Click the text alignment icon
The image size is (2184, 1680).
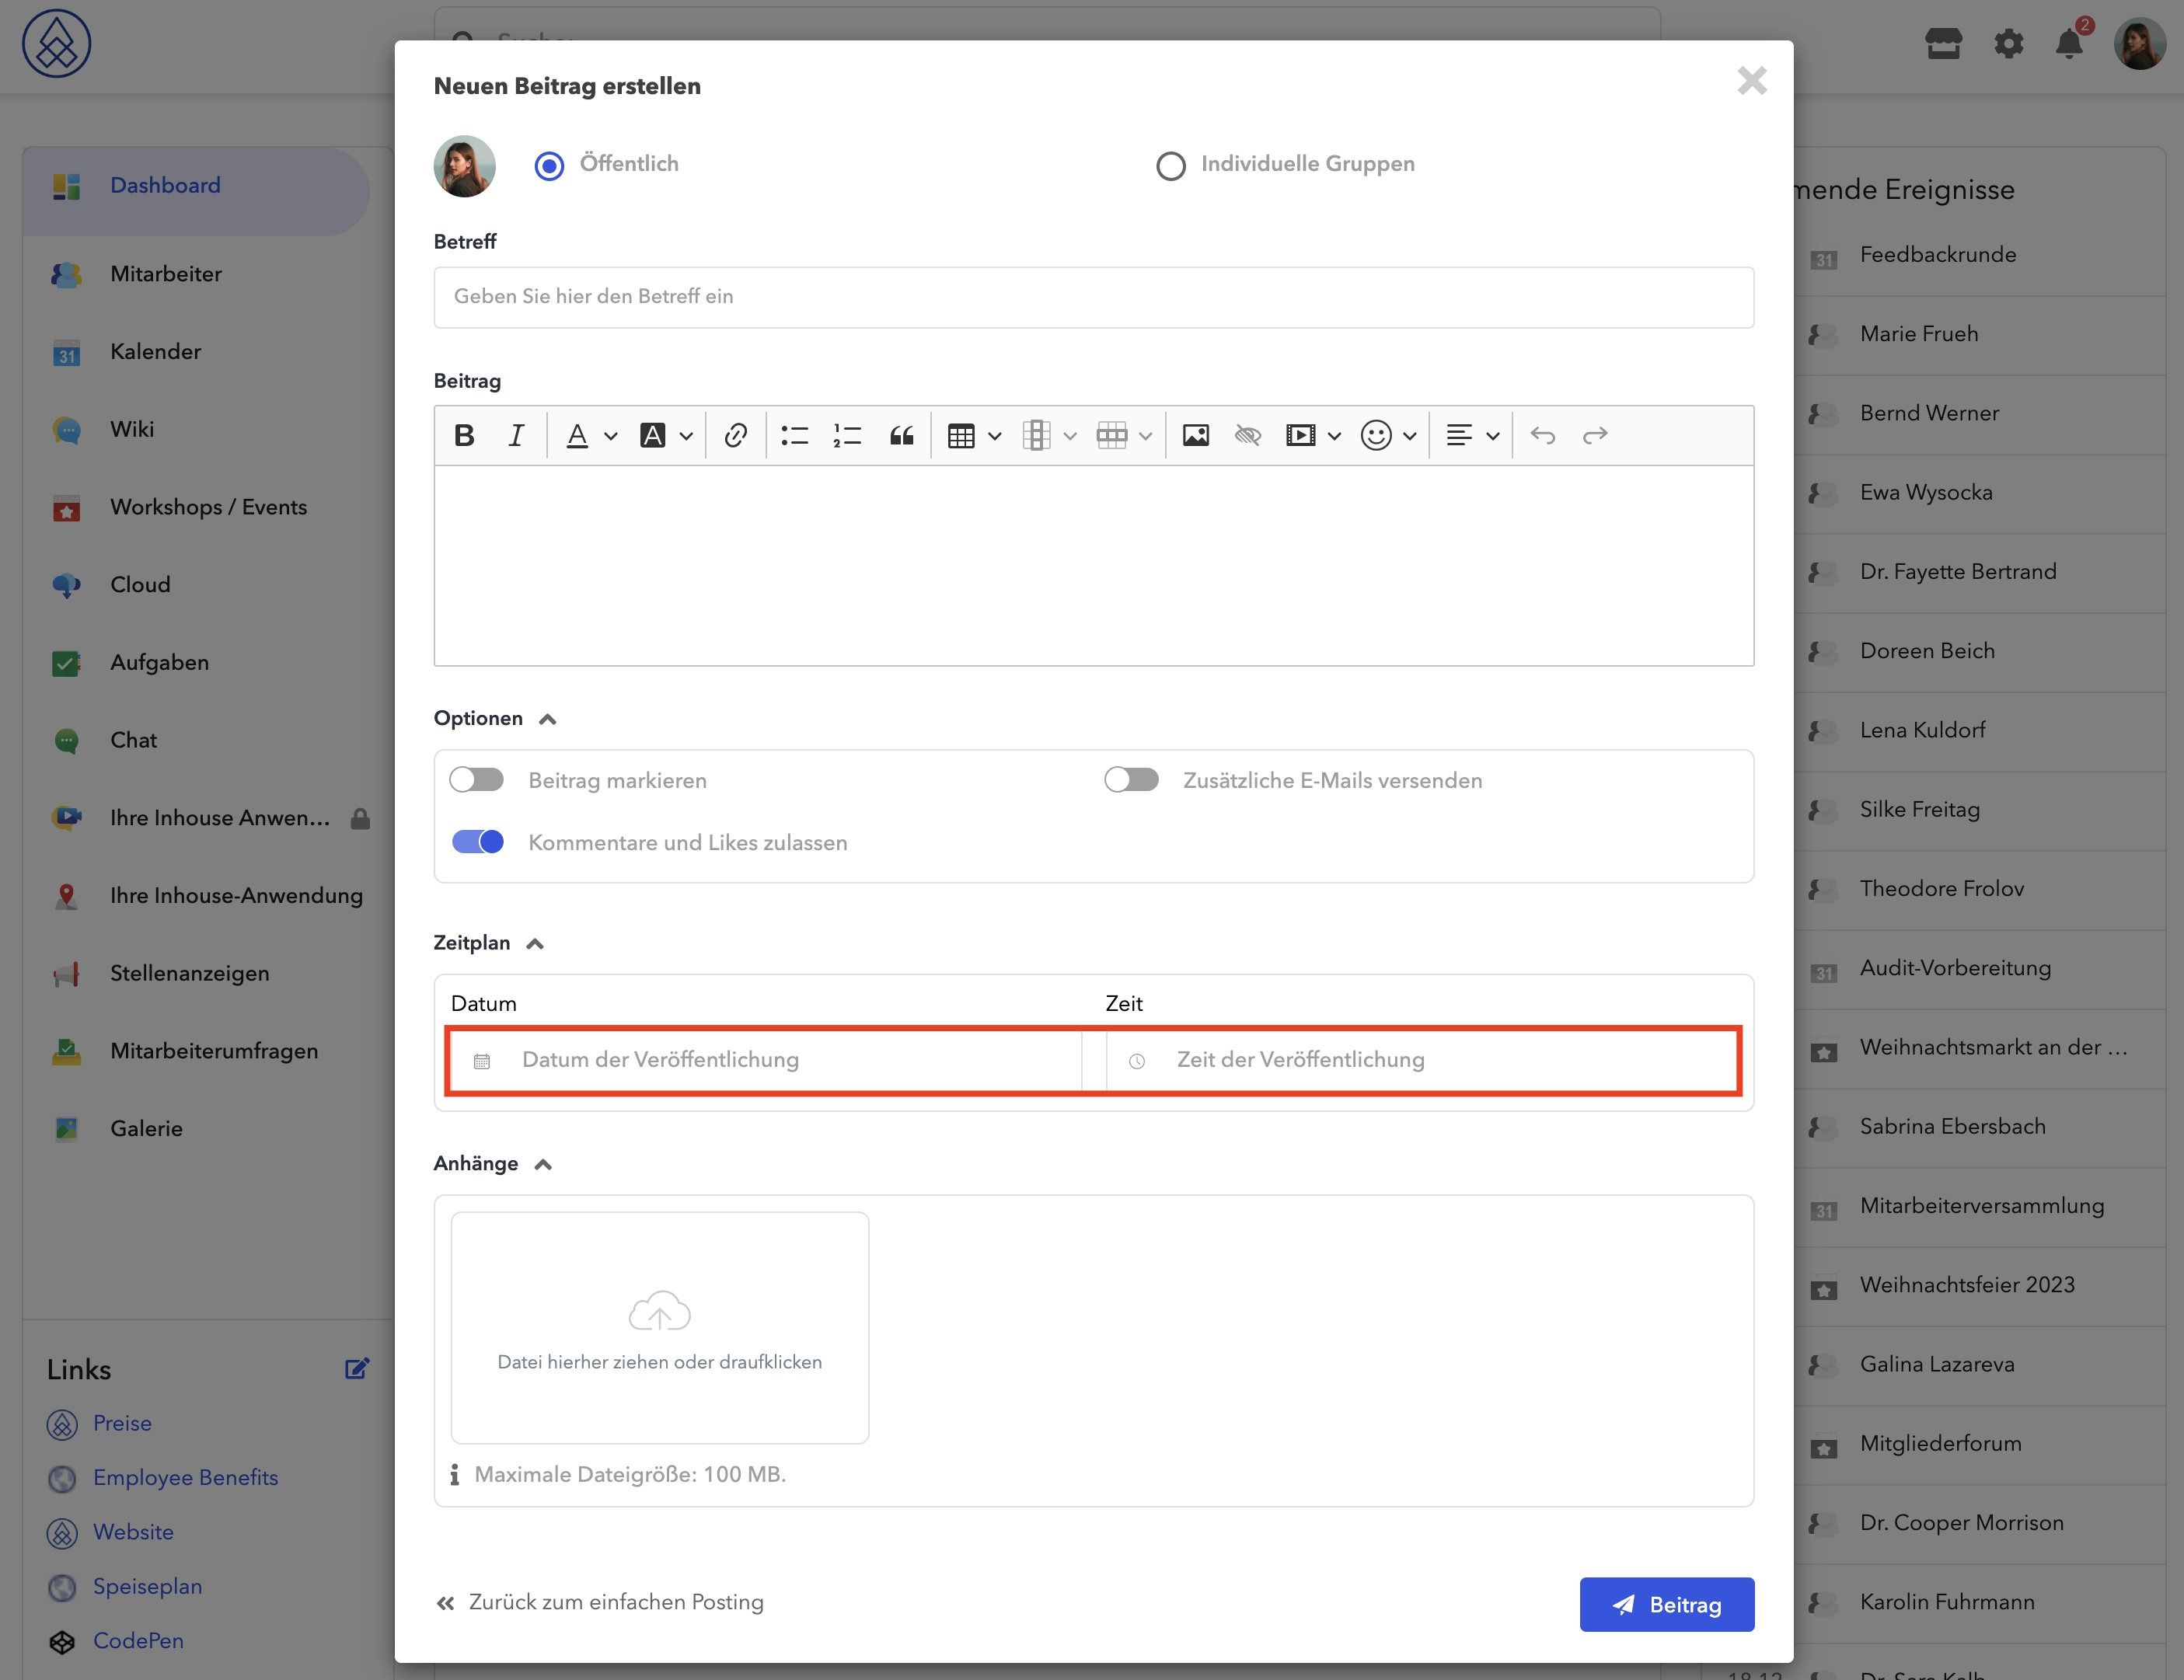pyautogui.click(x=1459, y=435)
